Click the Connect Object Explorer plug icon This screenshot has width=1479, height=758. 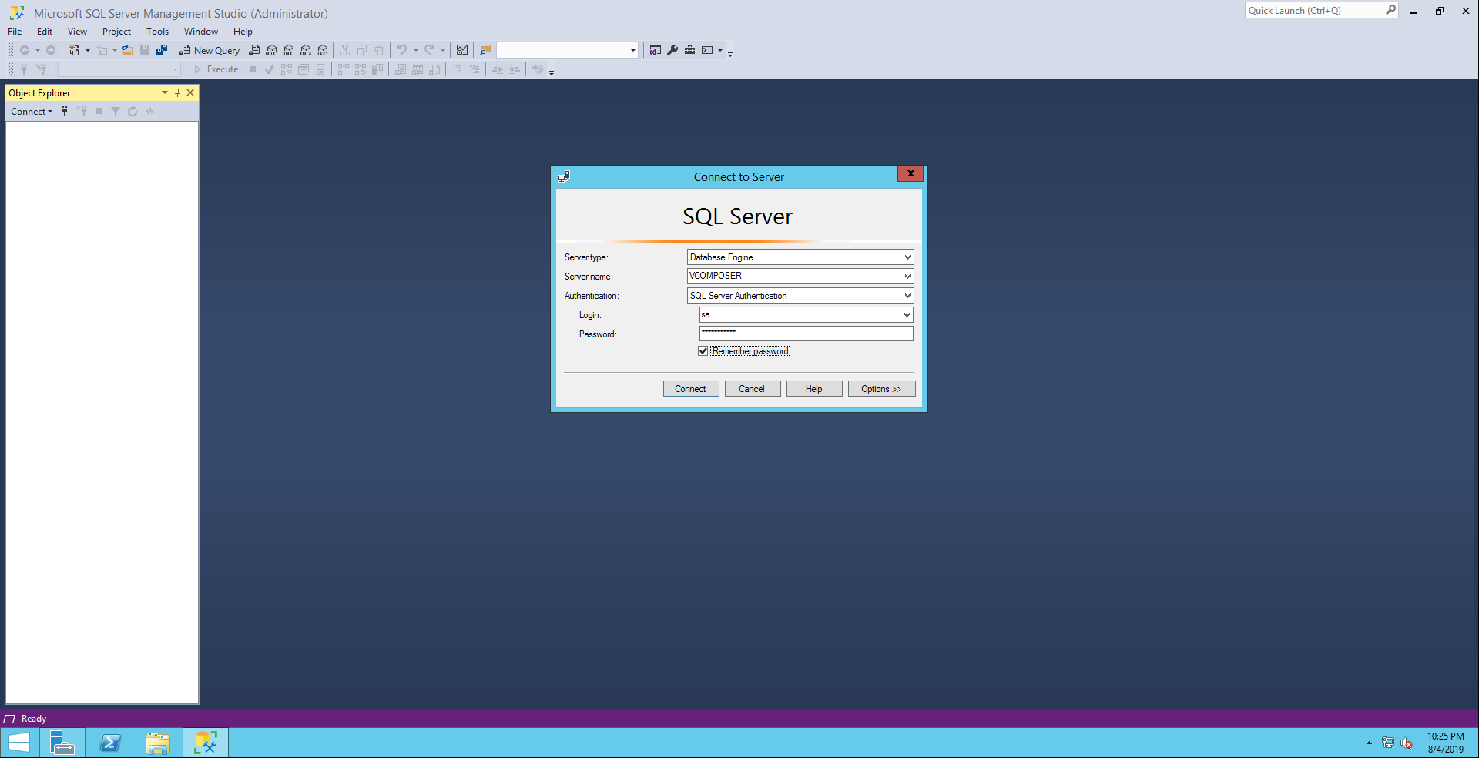coord(65,112)
